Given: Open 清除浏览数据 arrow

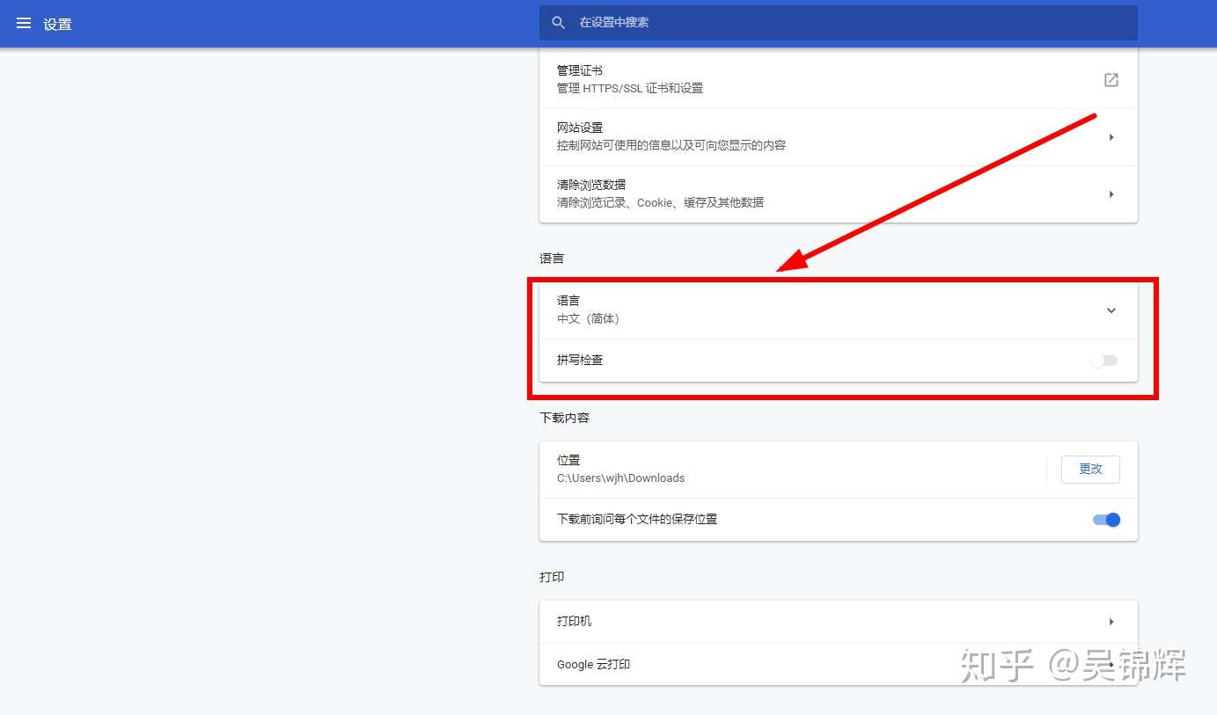Looking at the screenshot, I should [x=1111, y=194].
